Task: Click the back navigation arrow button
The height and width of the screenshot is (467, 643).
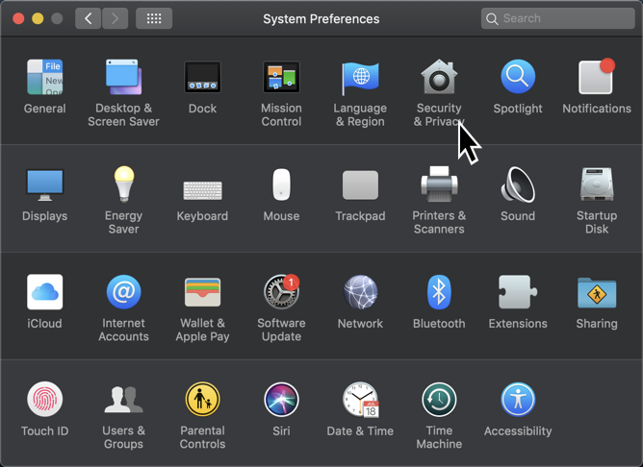Action: pyautogui.click(x=89, y=18)
